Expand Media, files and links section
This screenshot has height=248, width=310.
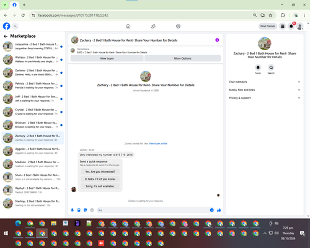click(x=265, y=90)
